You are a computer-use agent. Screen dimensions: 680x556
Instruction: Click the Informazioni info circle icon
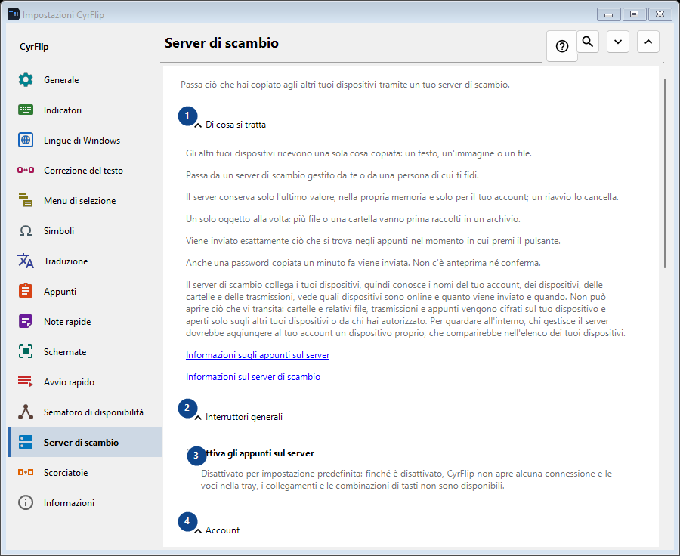(x=26, y=502)
